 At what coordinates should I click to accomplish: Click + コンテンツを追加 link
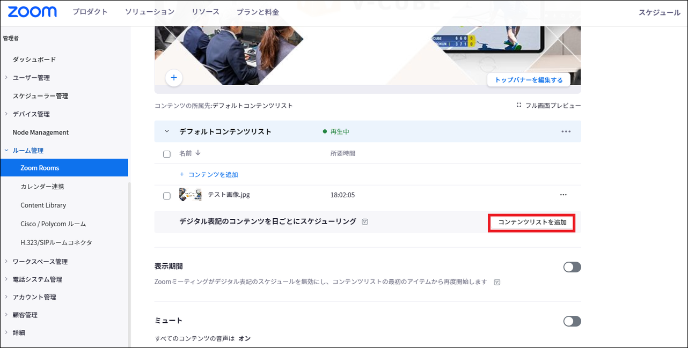coord(209,175)
